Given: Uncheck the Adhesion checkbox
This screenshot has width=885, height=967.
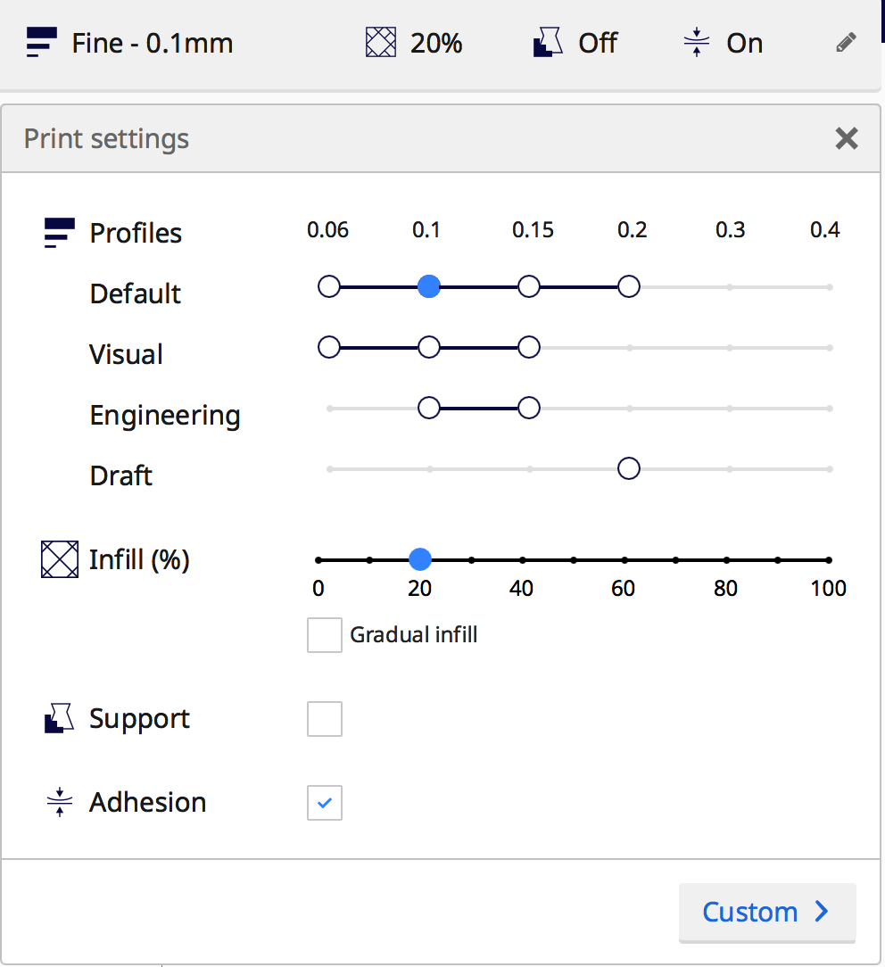Looking at the screenshot, I should click(x=325, y=803).
